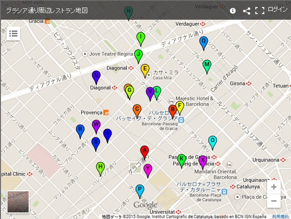This screenshot has height=219, width=291.
Task: Enter fullscreen map view
Action: pyautogui.click(x=260, y=11)
